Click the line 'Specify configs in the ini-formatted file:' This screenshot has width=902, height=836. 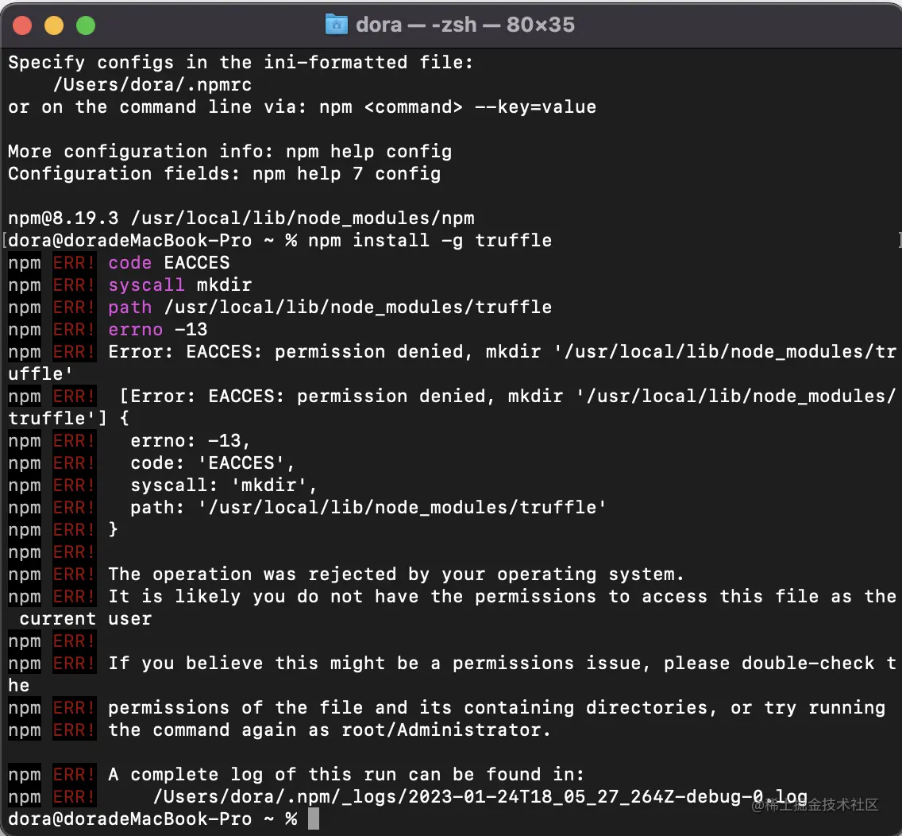point(241,62)
